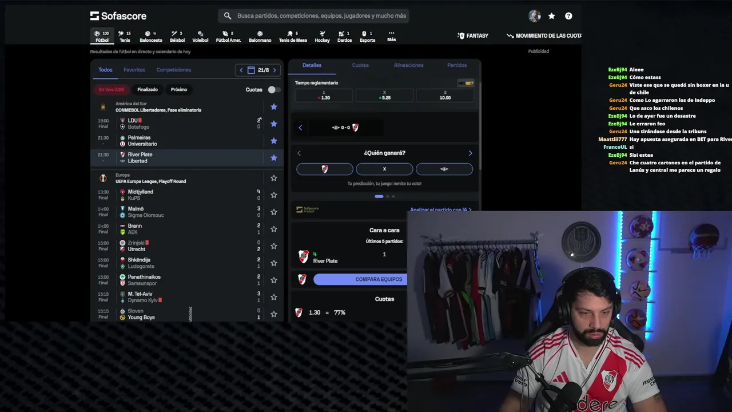Click the COMPARA EQUIPOS button
732x412 pixels.
point(360,279)
